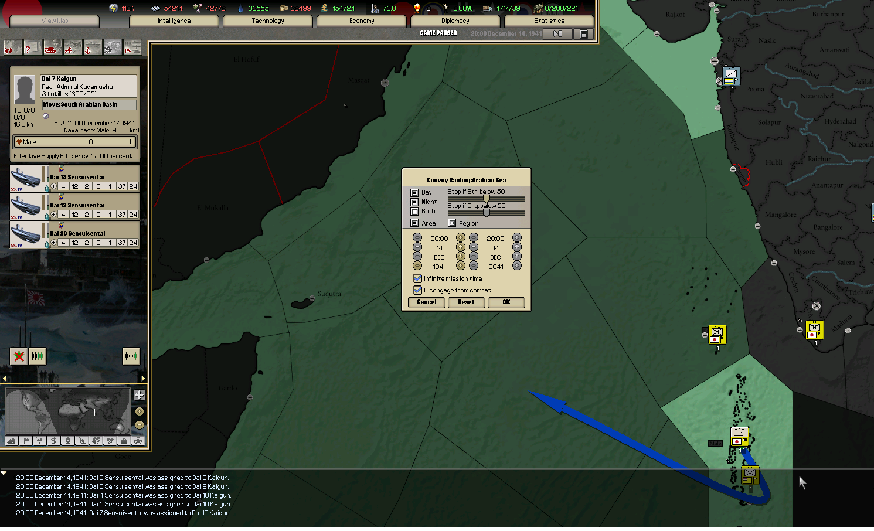The width and height of the screenshot is (874, 531).
Task: Select the Both time-of-day option
Action: tap(414, 212)
